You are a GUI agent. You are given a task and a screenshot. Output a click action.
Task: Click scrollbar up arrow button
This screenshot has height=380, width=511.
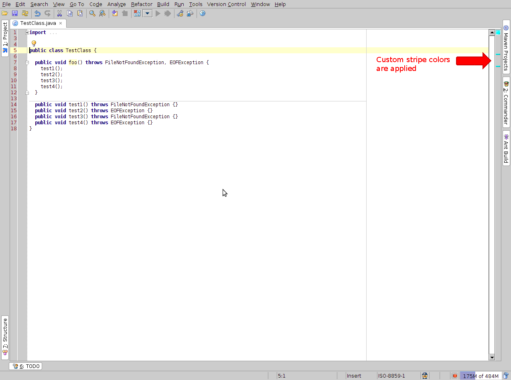pyautogui.click(x=492, y=32)
